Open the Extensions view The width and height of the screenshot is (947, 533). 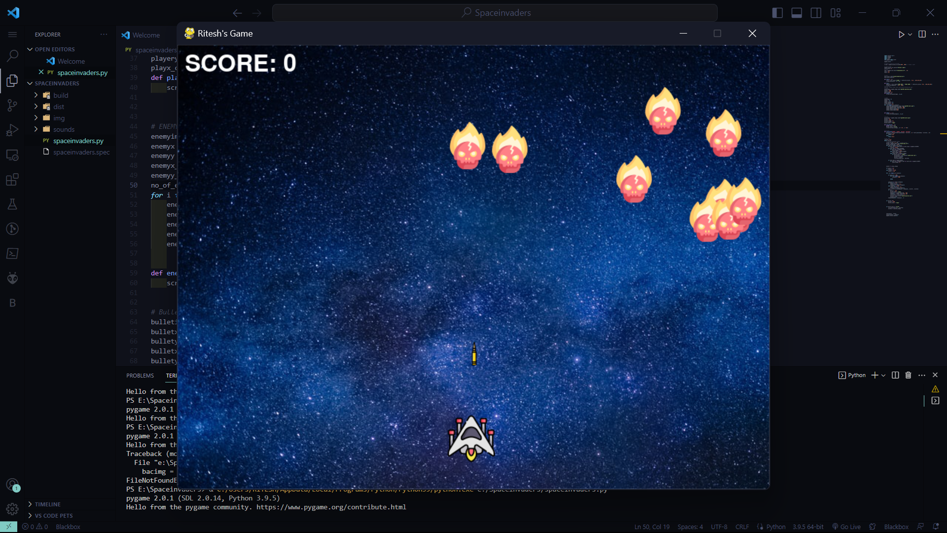(12, 180)
